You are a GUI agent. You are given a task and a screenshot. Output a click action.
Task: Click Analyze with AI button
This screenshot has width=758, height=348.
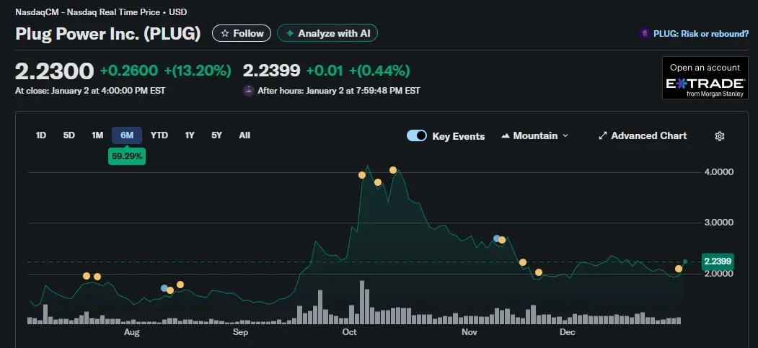[x=327, y=33]
